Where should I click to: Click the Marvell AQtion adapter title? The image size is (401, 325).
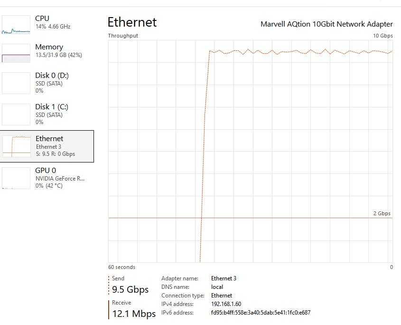click(326, 24)
